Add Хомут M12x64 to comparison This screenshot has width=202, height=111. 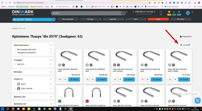170,80
